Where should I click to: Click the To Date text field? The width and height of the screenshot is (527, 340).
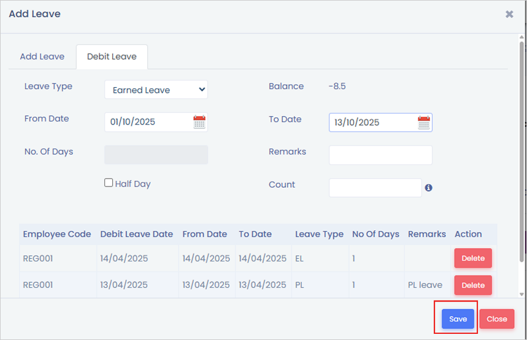click(372, 122)
